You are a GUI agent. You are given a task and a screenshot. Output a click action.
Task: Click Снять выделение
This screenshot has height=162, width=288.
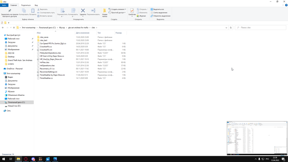pyautogui.click(x=159, y=13)
